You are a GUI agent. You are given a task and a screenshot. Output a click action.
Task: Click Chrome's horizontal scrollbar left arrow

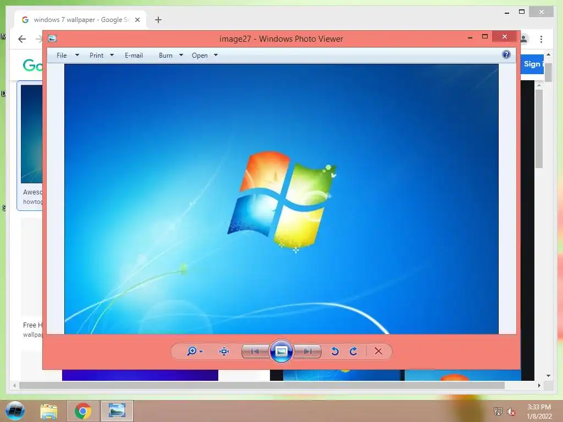pyautogui.click(x=14, y=385)
